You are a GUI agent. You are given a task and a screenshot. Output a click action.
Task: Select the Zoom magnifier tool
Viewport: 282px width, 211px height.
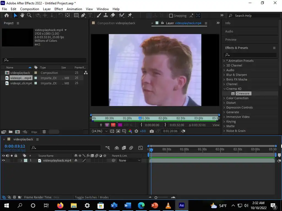tap(29, 15)
